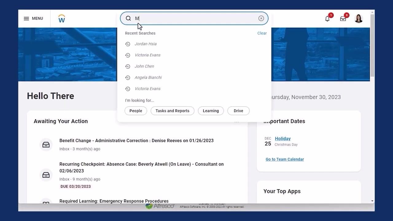Click history icon beside Angela Bianchi
393x221 pixels.
pyautogui.click(x=128, y=78)
